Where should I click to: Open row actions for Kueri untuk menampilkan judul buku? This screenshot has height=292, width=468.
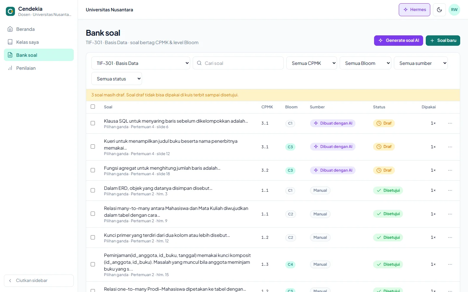[450, 147]
